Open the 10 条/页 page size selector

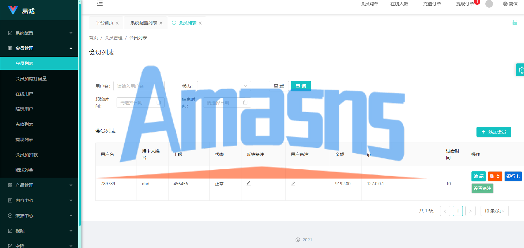coord(495,211)
